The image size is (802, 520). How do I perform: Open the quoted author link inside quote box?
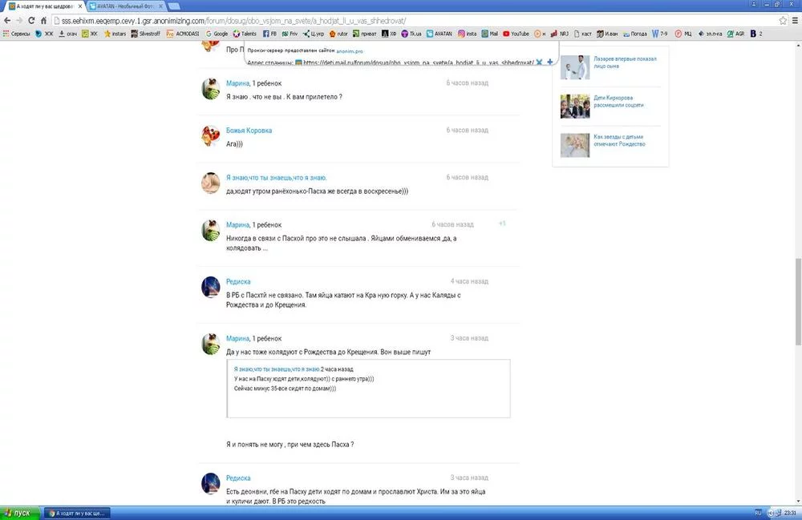[x=277, y=369]
